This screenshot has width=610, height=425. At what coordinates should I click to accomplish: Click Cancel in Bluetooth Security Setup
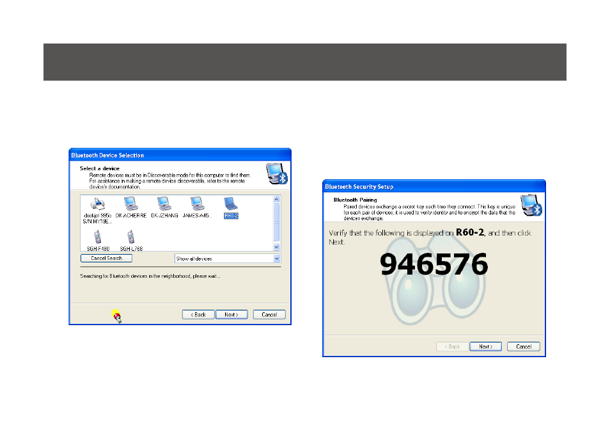[524, 347]
